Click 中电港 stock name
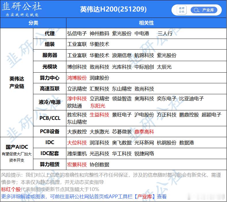 click(x=142, y=33)
